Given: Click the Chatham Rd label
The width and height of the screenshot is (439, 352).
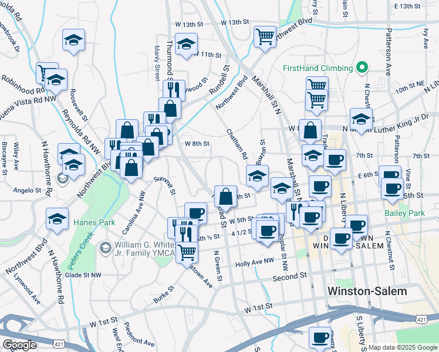Looking at the screenshot, I should [x=237, y=144].
